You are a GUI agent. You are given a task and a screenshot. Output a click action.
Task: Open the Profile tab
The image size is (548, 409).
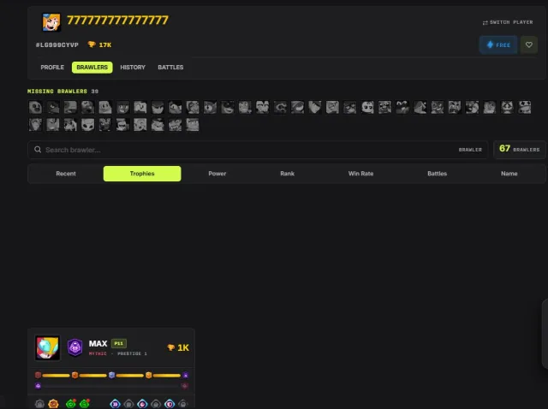click(x=52, y=67)
